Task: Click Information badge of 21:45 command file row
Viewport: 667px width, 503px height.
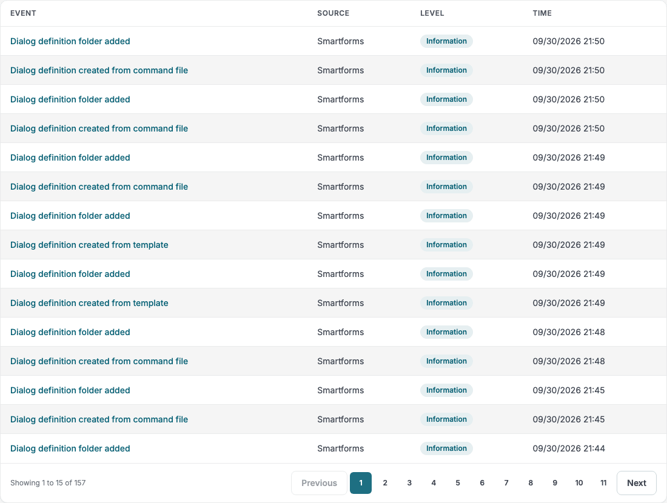Action: (x=446, y=419)
